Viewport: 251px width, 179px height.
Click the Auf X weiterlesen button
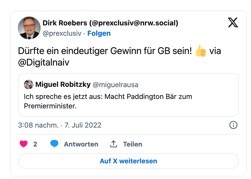point(128,161)
